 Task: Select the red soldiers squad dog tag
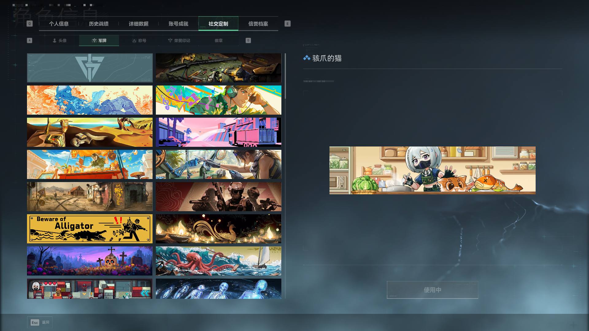pos(218,196)
